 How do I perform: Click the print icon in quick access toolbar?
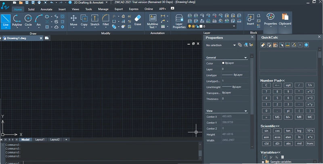(39, 2)
